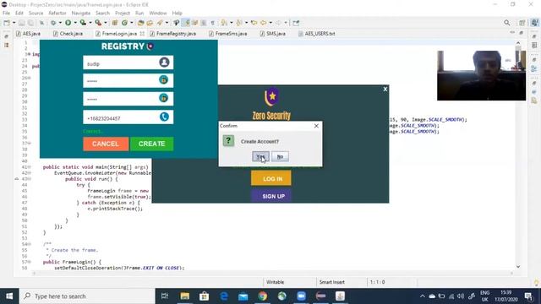Expand the External Tools dropdown arrow
Screen dimensions: 541x304
point(105,23)
